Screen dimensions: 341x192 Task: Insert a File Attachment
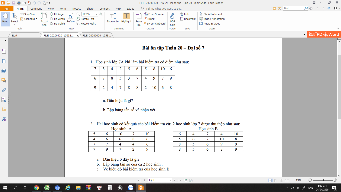(x=211, y=14)
